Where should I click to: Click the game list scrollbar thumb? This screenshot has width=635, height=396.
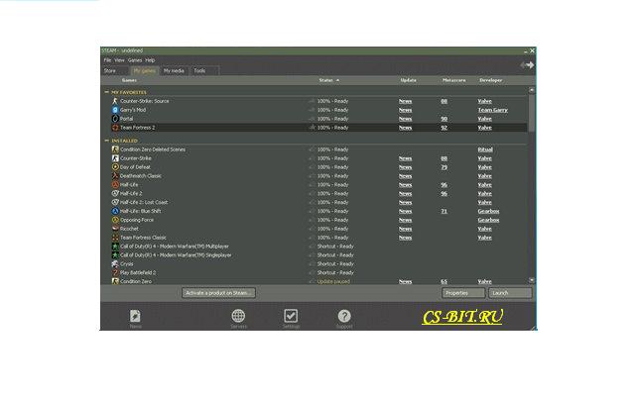pyautogui.click(x=532, y=113)
